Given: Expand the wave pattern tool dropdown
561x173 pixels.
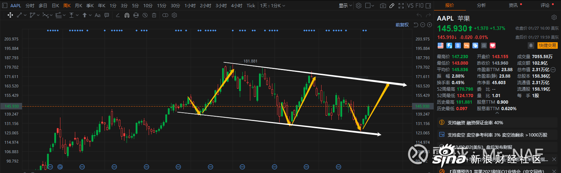Looking at the screenshot, I should (x=51, y=15).
